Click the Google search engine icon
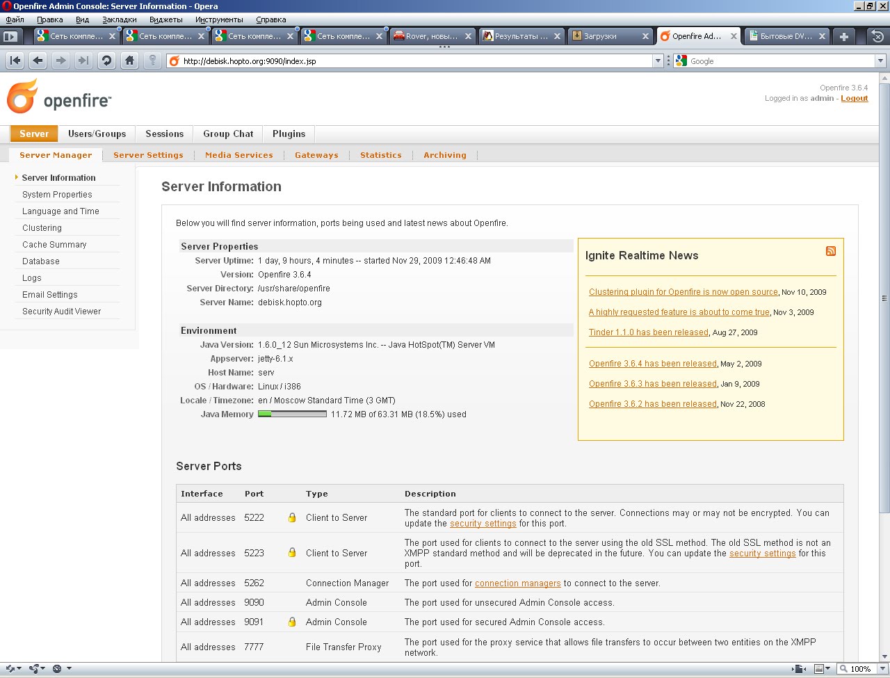The height and width of the screenshot is (678, 890). (681, 61)
